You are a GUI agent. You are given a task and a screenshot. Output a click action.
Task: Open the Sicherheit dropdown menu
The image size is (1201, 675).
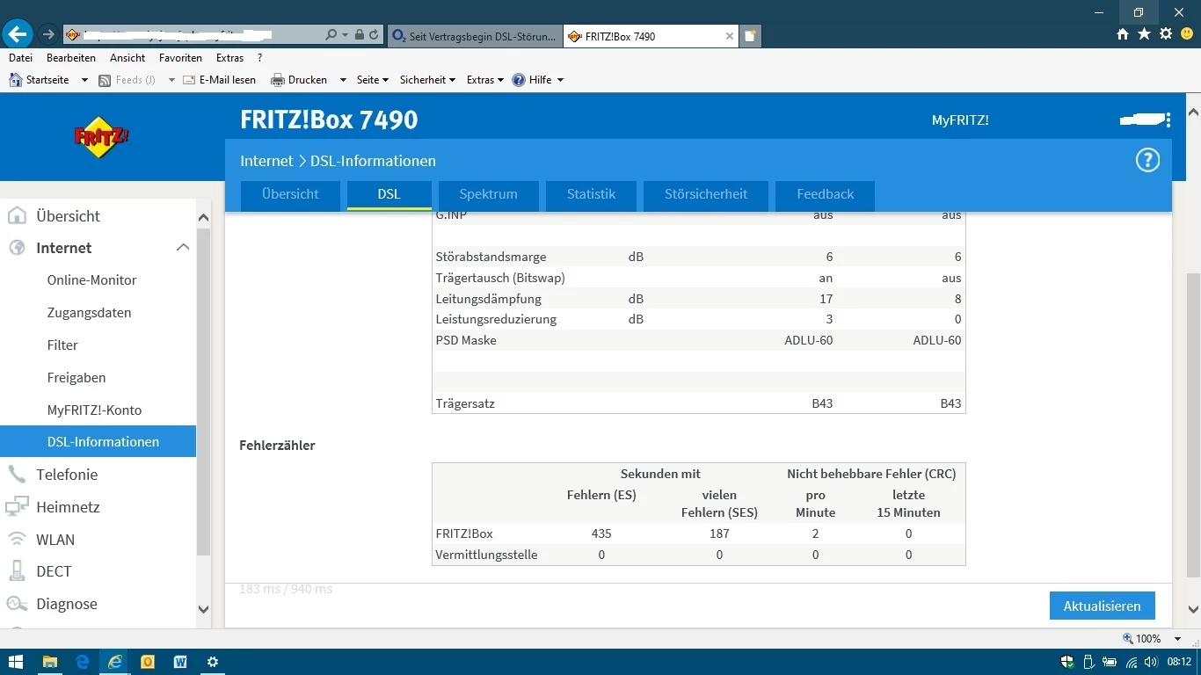pos(427,80)
